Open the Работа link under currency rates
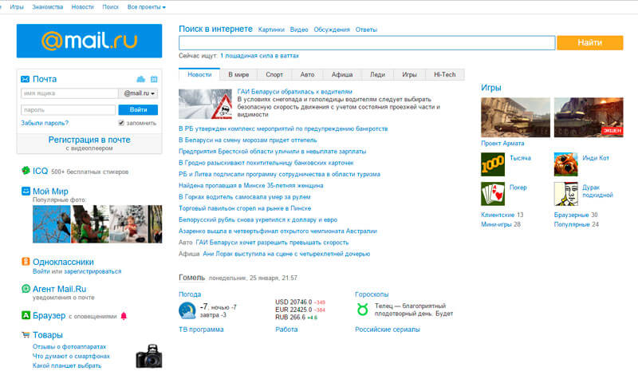This screenshot has height=391, width=638. pos(286,329)
